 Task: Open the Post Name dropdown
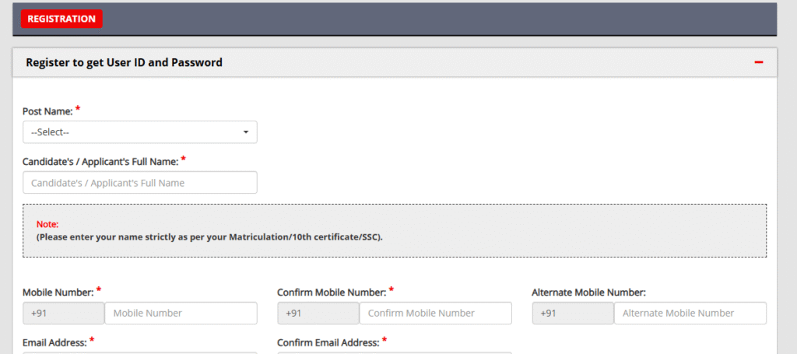click(140, 132)
